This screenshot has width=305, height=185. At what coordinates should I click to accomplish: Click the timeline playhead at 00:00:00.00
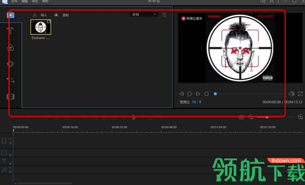coord(13,131)
